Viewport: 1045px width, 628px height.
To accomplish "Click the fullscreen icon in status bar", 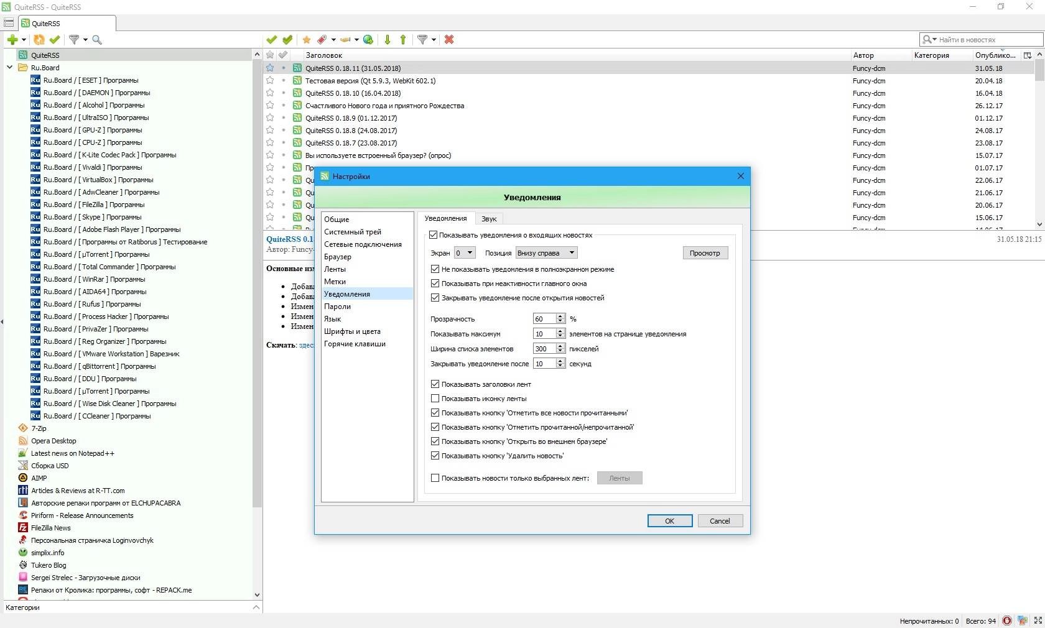I will point(1038,621).
